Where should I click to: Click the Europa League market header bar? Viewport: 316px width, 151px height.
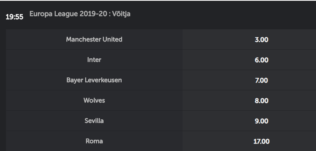pos(158,15)
